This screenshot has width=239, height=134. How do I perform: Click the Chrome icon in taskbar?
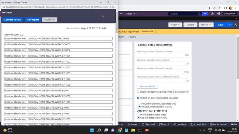(x=119, y=130)
